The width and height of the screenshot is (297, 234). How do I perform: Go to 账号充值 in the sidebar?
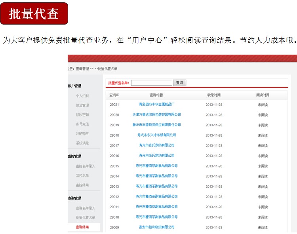(x=82, y=124)
